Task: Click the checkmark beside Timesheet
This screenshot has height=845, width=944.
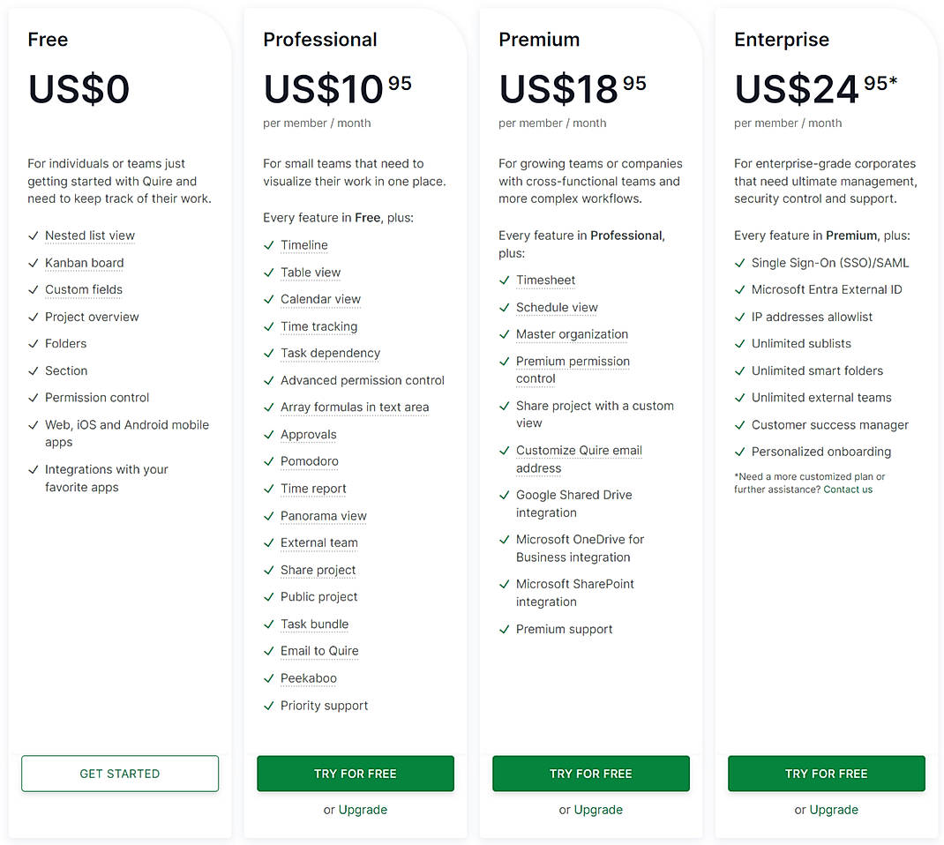Action: 504,280
